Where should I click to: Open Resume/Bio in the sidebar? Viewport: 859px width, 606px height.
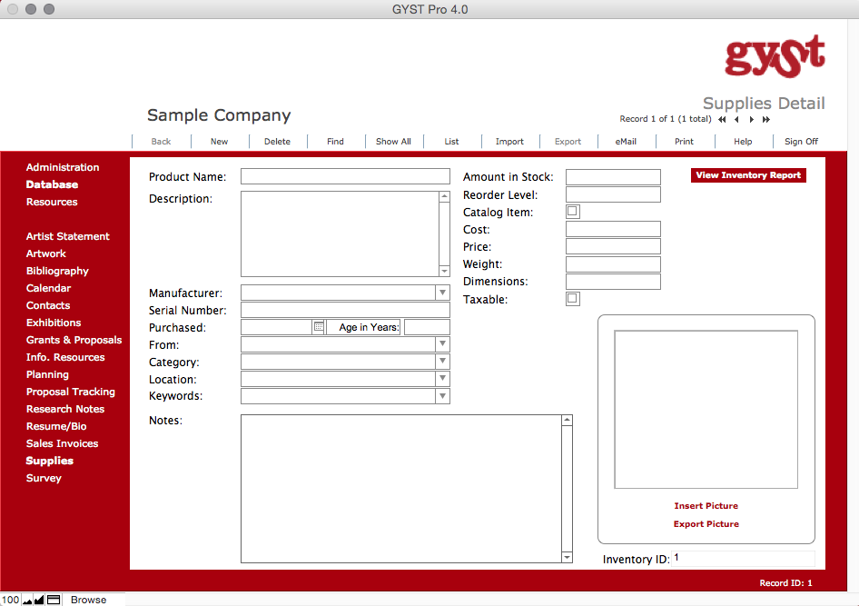pyautogui.click(x=56, y=426)
